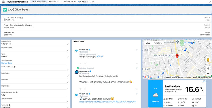Screen dimensions: 212x108
Task: Edit the Deal Size field pencil
Action: (x=68, y=83)
